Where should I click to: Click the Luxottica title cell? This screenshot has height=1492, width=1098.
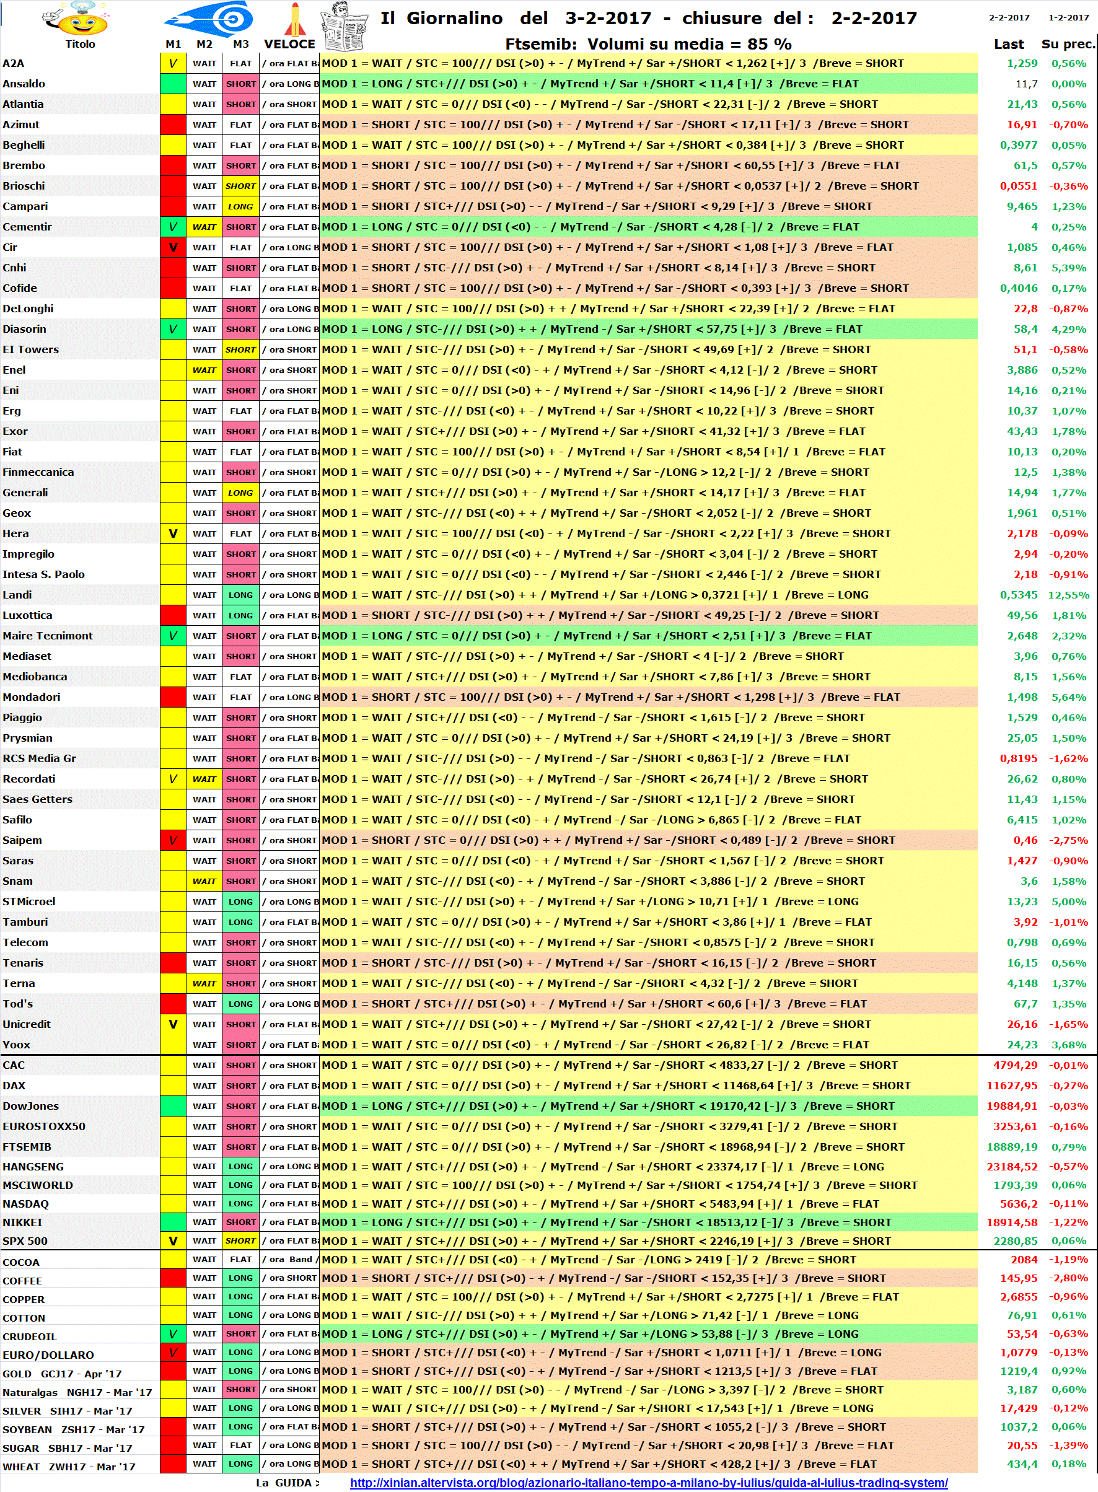tap(80, 615)
